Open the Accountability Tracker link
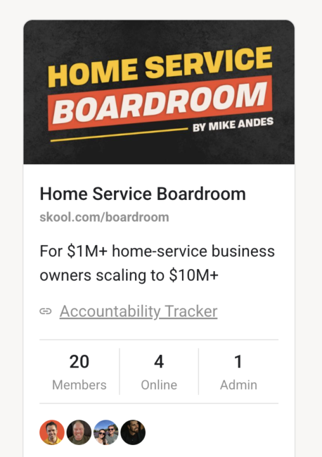 (x=139, y=312)
